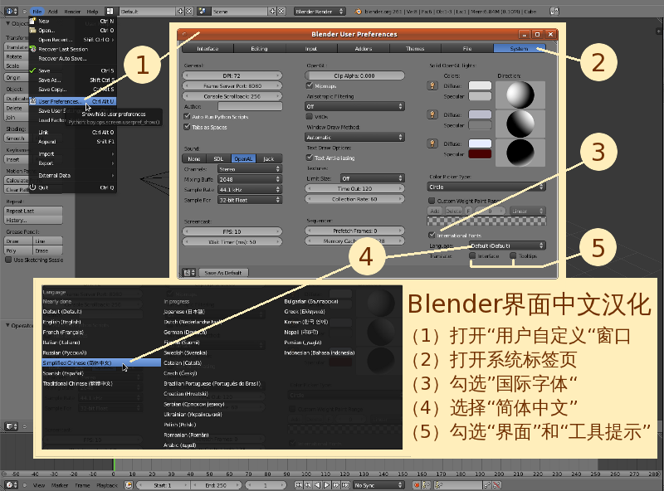Click the delete keyframe icon in timeline
Image resolution: width=664 pixels, height=491 pixels.
[x=496, y=485]
